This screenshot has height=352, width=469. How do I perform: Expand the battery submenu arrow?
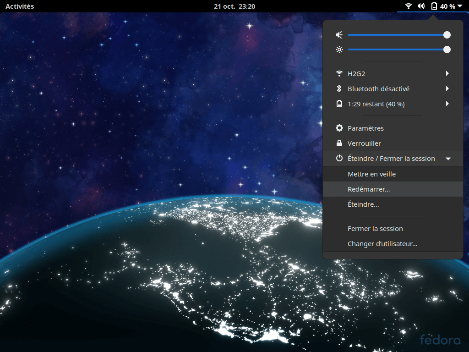click(447, 104)
